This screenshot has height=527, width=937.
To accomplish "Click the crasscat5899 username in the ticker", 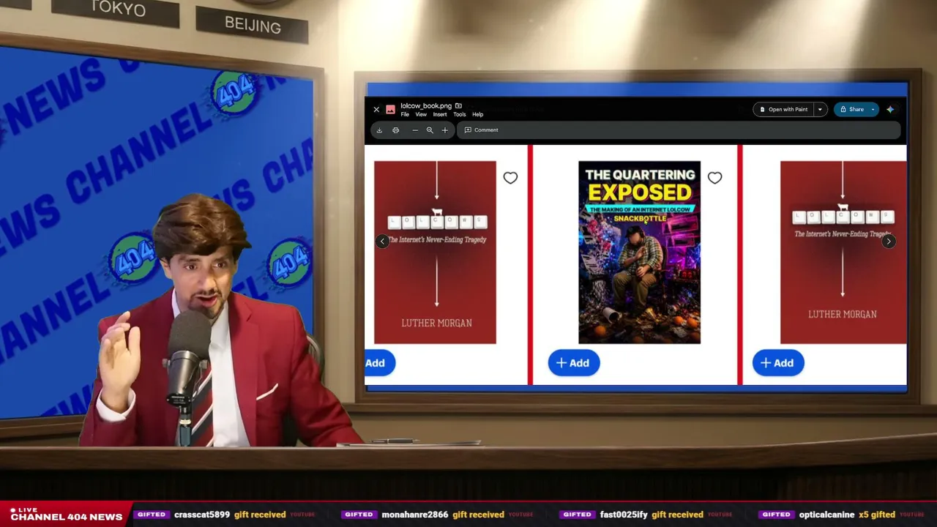I will point(202,515).
